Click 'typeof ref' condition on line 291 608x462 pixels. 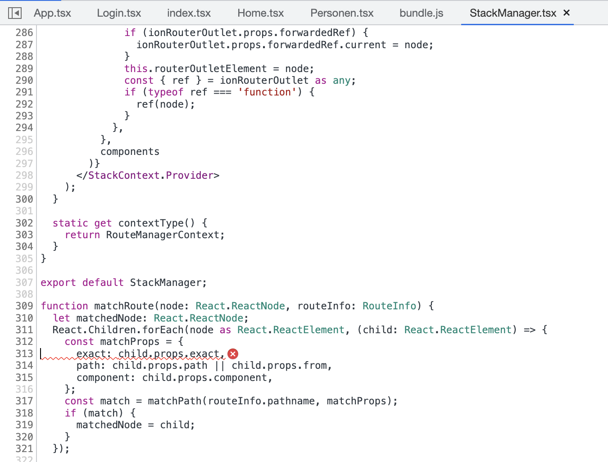pos(177,92)
